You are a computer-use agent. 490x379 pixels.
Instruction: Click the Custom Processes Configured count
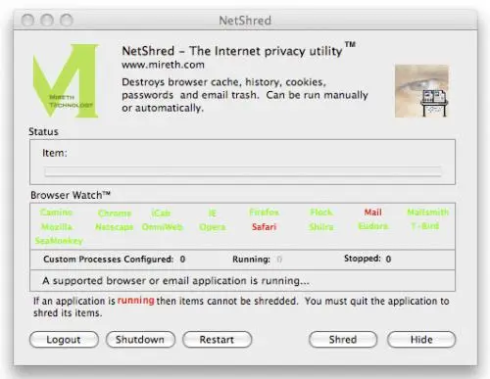[x=182, y=260]
